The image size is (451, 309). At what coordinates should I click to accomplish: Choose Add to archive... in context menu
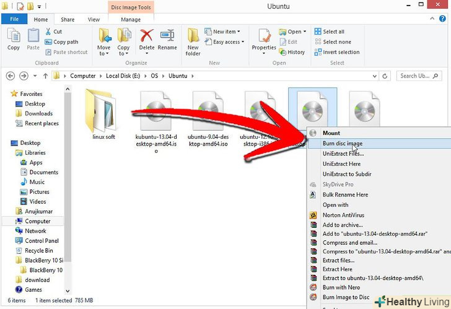coord(379,225)
